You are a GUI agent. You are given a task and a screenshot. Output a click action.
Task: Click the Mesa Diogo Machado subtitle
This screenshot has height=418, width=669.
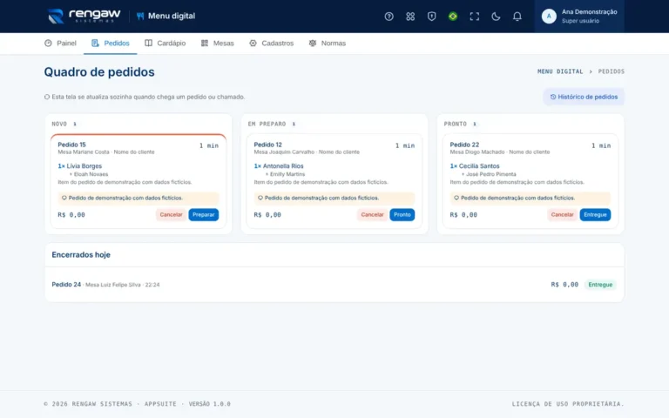[x=500, y=152]
